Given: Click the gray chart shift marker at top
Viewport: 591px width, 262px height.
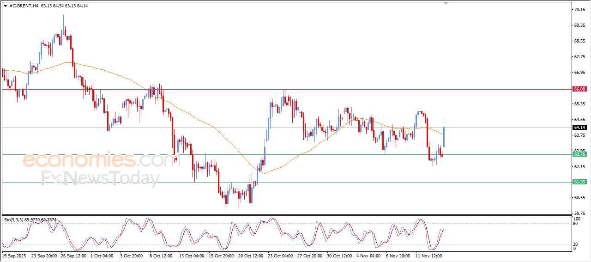Looking at the screenshot, I should [446, 3].
